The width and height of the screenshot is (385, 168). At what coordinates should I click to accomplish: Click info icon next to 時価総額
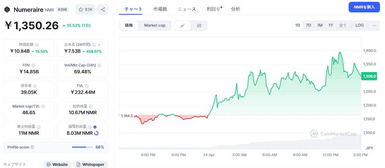click(37, 45)
